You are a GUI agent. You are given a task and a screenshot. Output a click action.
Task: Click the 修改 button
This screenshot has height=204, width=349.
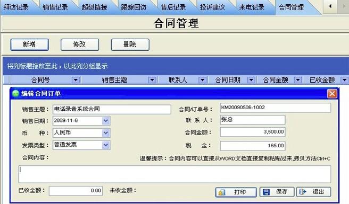[x=80, y=45]
